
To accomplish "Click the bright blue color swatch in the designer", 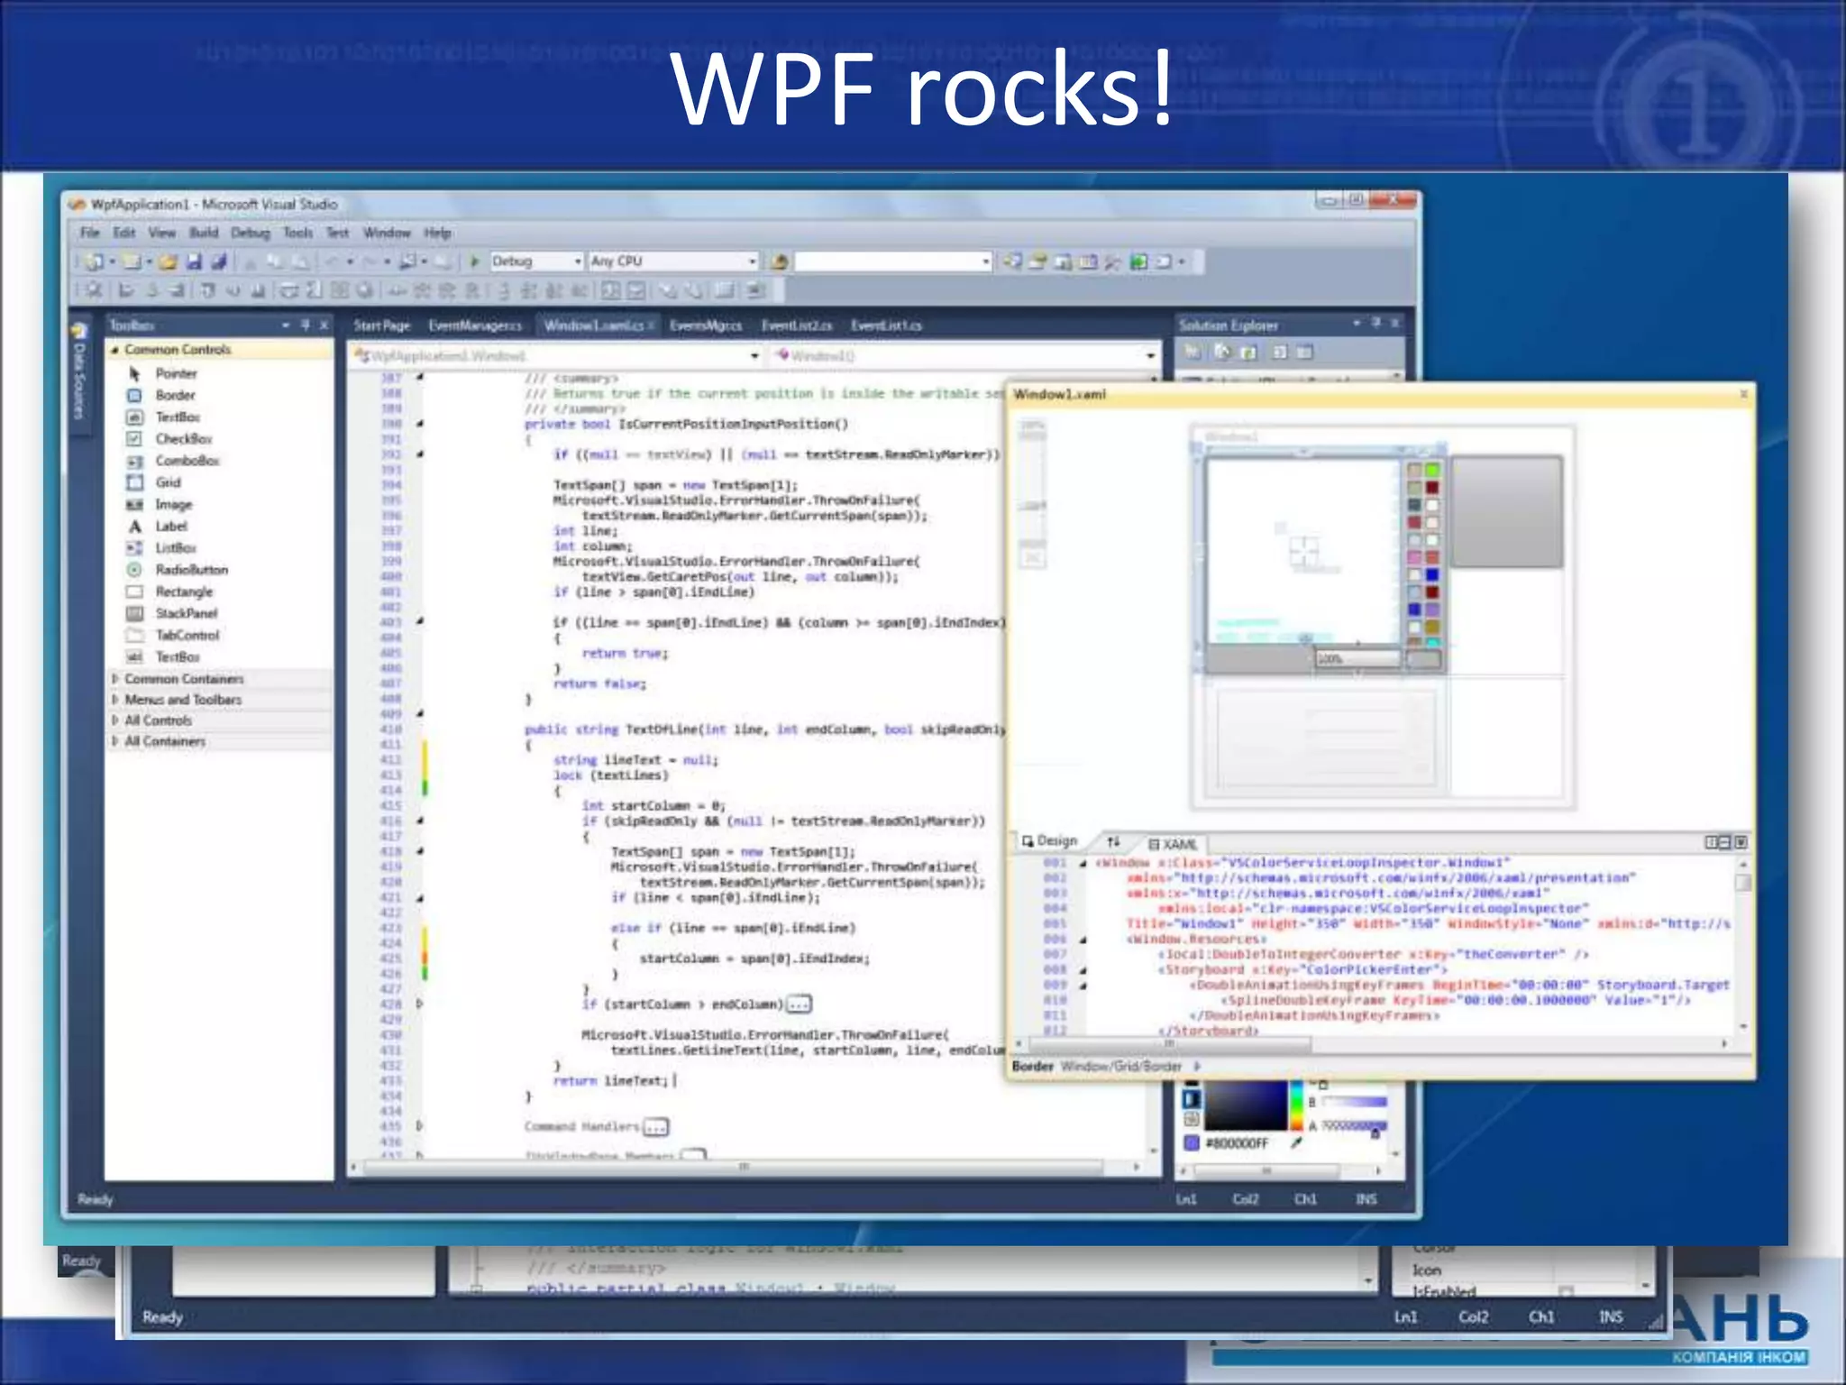I will (x=1432, y=574).
